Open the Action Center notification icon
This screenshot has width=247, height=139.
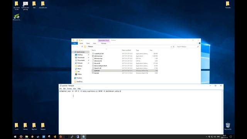point(231,137)
